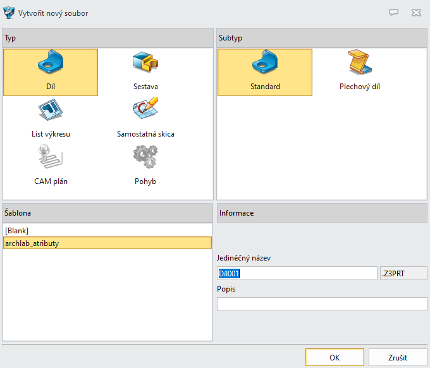Close the Vytvořit nový soubor dialog

(x=416, y=13)
